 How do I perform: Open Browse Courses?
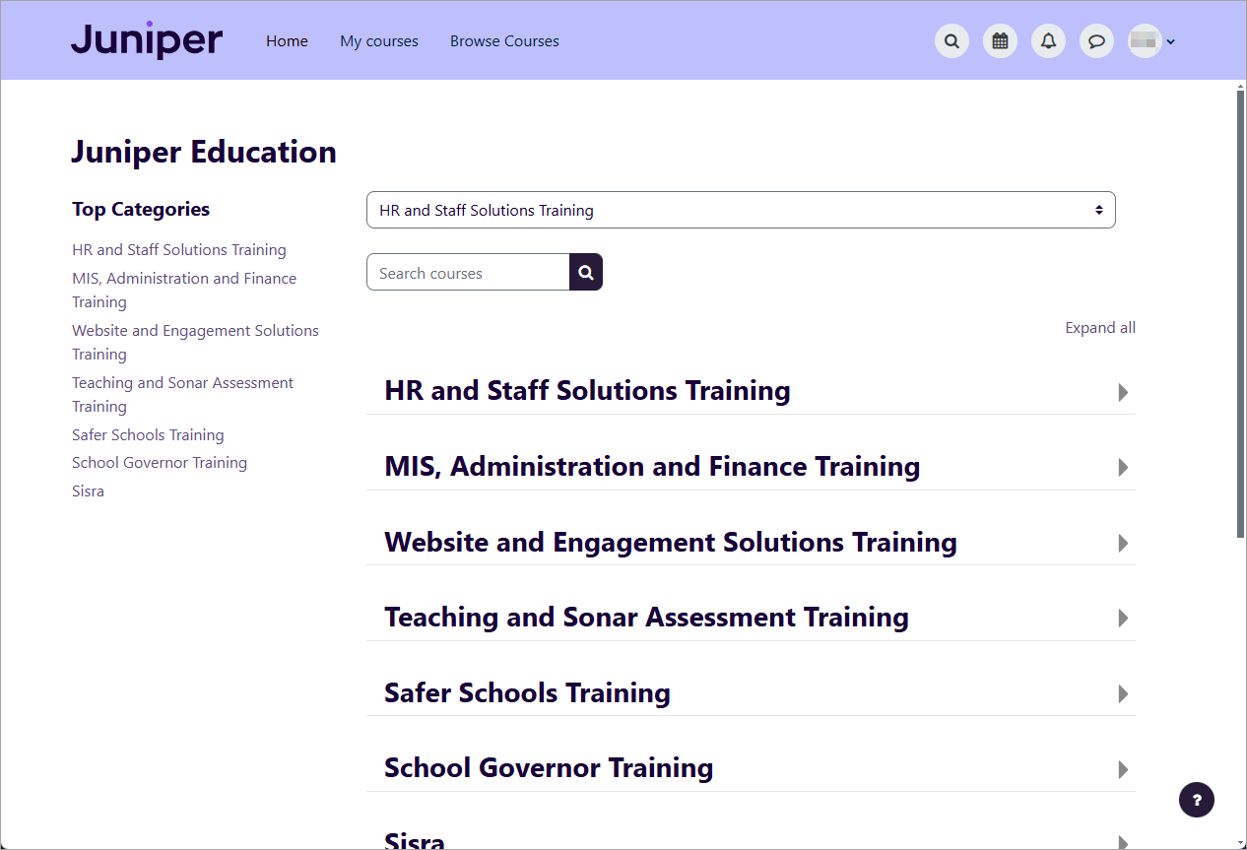click(x=504, y=40)
